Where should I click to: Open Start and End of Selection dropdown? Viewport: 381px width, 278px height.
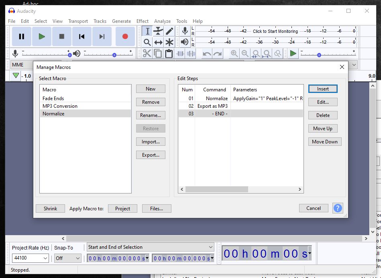pyautogui.click(x=151, y=247)
